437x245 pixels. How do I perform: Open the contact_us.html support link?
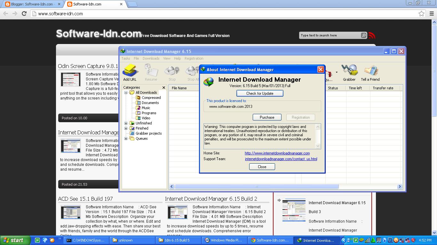[x=281, y=159]
